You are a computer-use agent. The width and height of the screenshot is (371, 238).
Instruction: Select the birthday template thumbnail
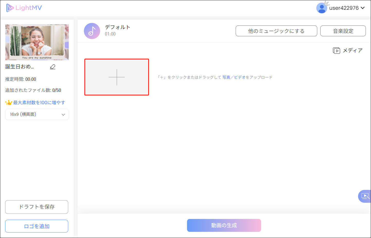[37, 42]
